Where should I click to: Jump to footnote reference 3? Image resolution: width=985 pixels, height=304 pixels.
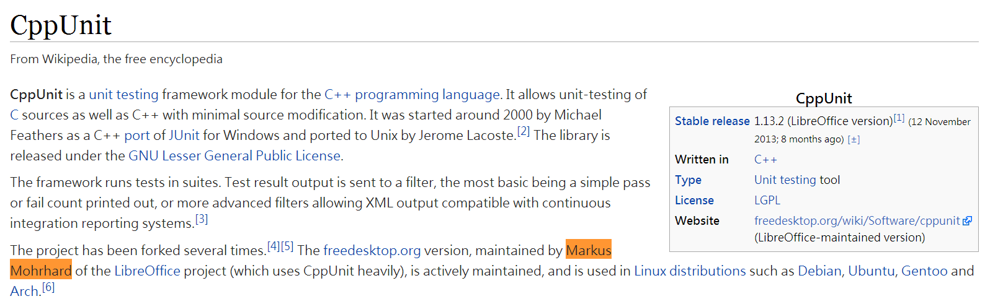point(202,219)
